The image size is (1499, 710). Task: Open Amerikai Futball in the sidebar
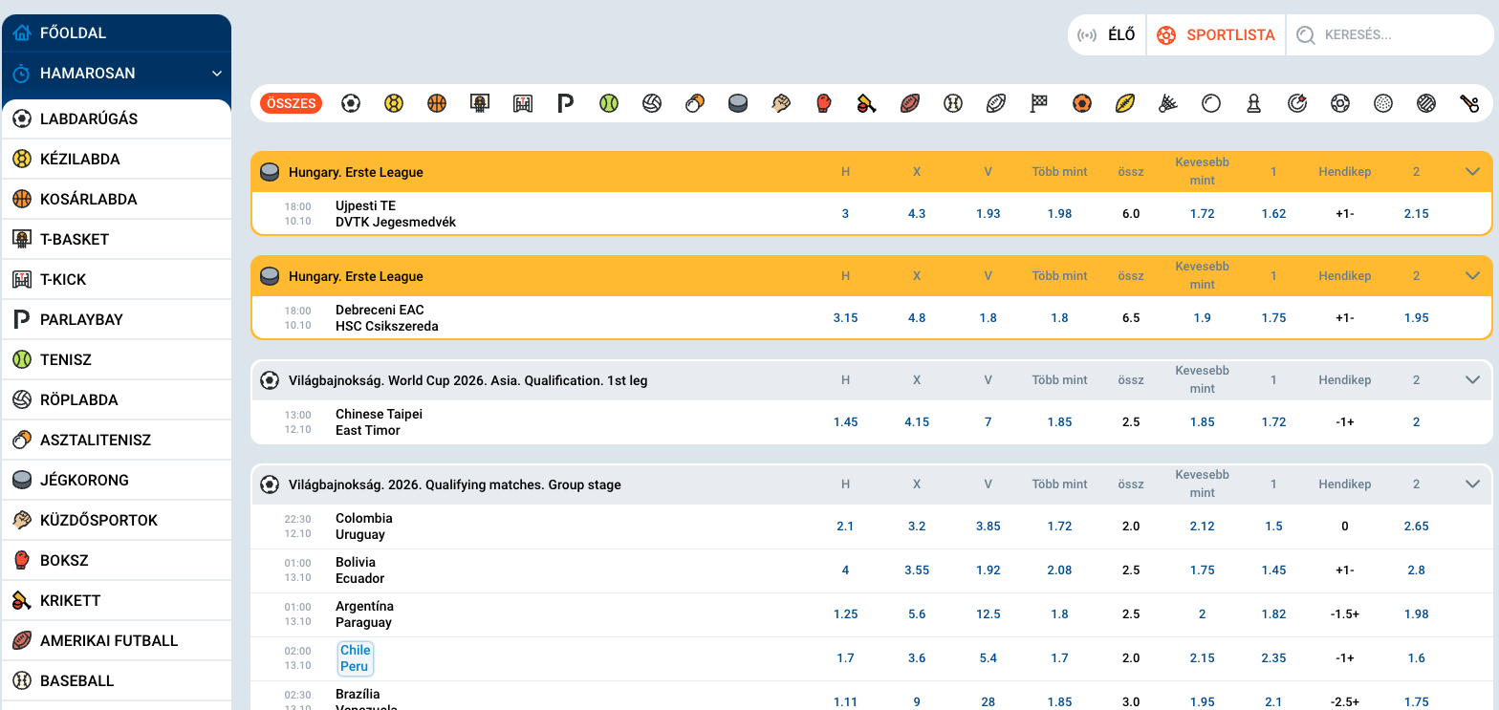pos(117,641)
